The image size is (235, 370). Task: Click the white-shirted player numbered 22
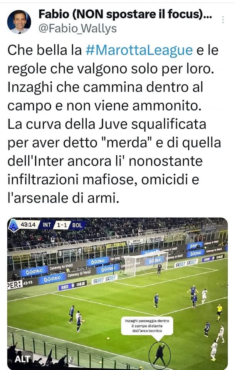point(214,350)
